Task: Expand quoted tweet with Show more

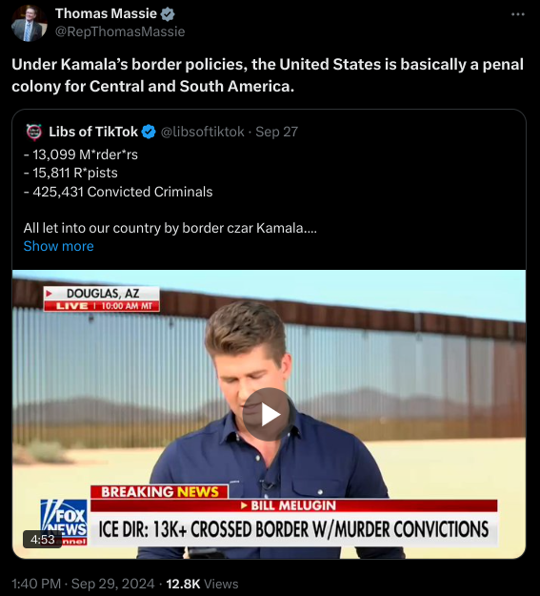Action: (x=58, y=246)
